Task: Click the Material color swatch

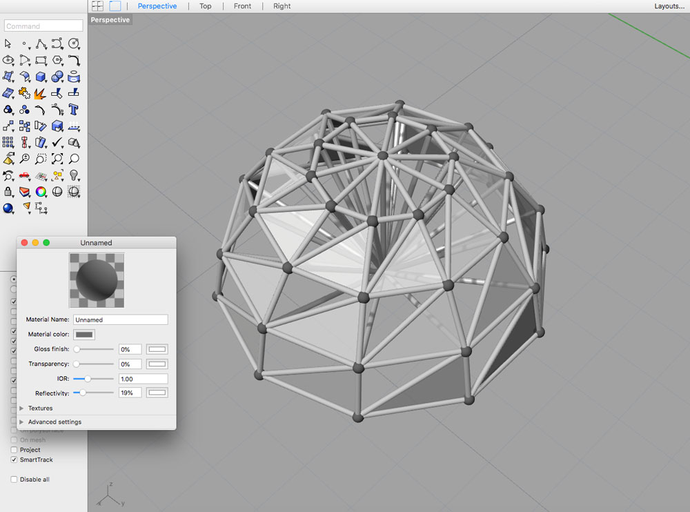Action: pyautogui.click(x=84, y=335)
